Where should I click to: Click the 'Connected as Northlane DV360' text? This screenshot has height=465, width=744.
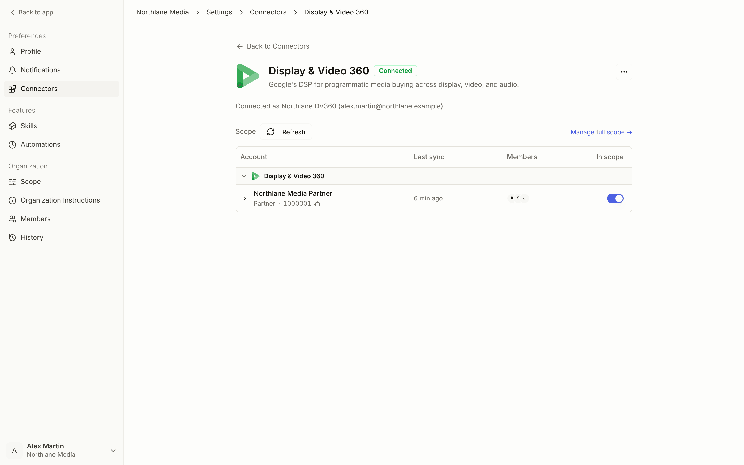[339, 106]
